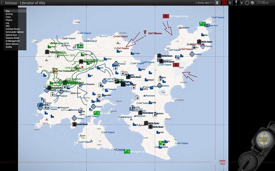Screen dimensions: 275x171
Task: Click the 11:06 clock display
Action: 263,3
